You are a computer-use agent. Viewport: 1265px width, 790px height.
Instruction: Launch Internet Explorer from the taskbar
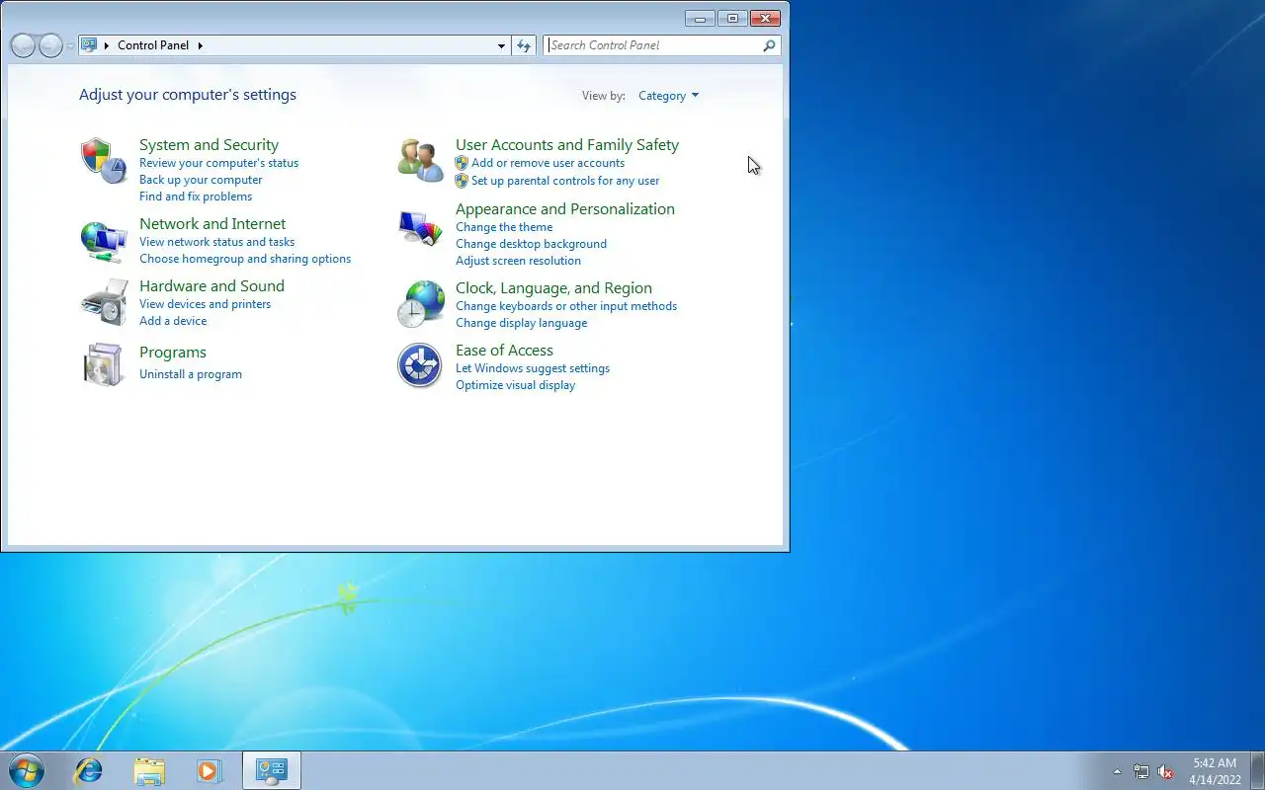(89, 771)
